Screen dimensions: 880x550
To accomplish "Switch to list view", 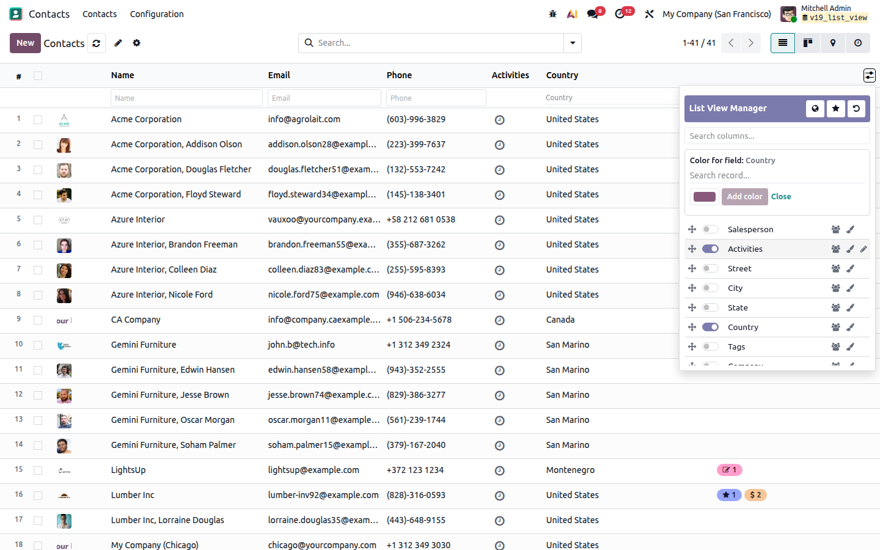I will tap(783, 43).
